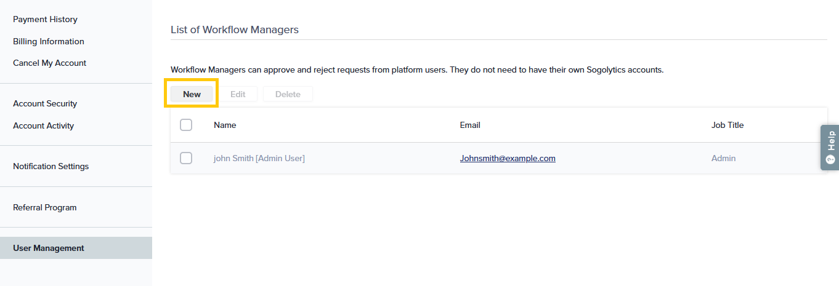Click the Name column header
839x286 pixels.
coord(225,125)
